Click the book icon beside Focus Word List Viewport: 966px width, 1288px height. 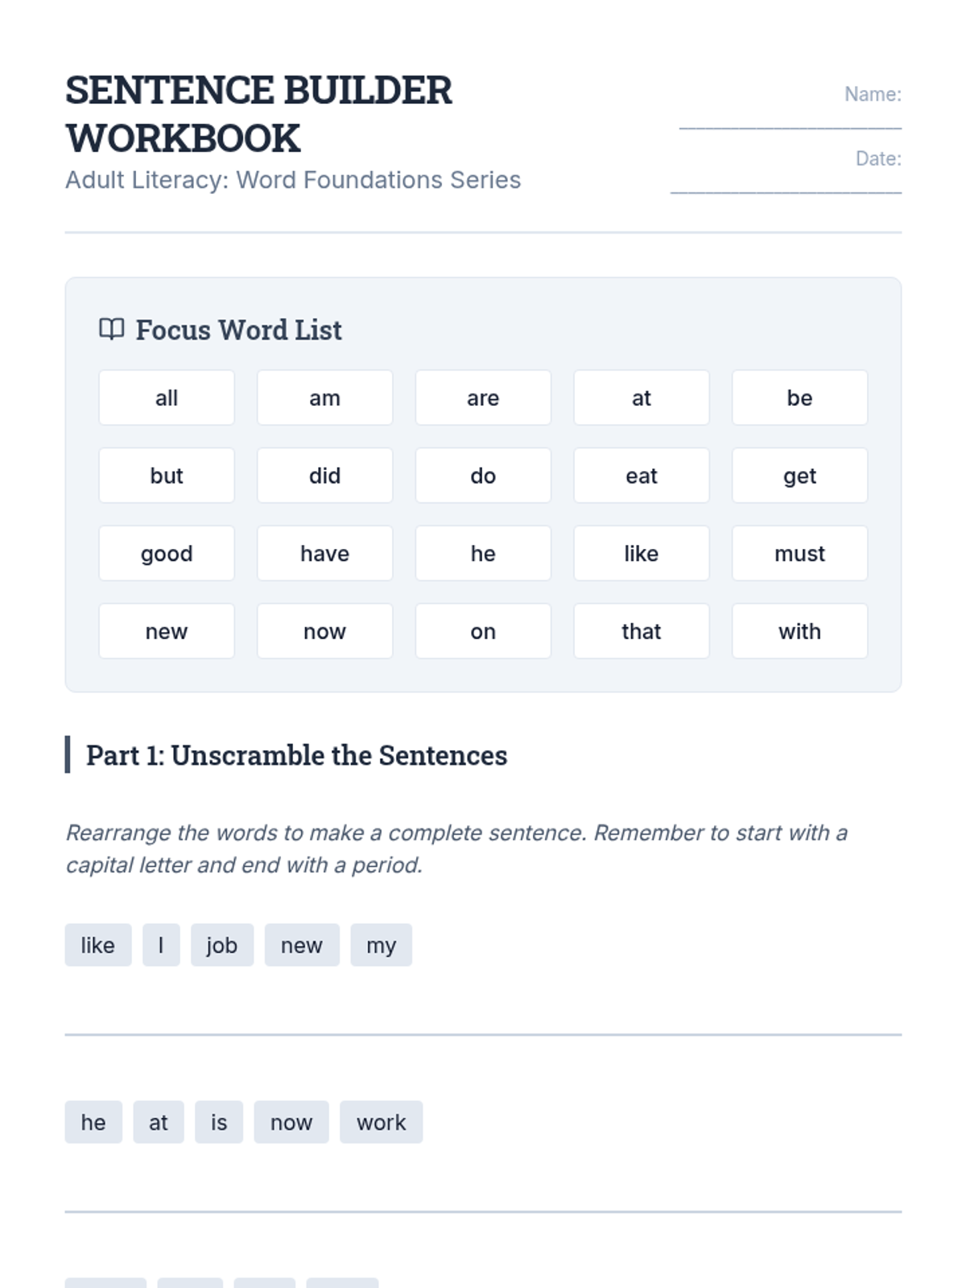point(111,329)
